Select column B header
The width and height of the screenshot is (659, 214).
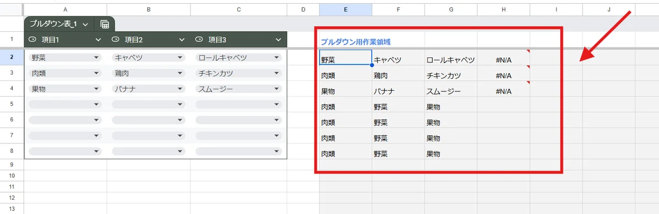149,10
